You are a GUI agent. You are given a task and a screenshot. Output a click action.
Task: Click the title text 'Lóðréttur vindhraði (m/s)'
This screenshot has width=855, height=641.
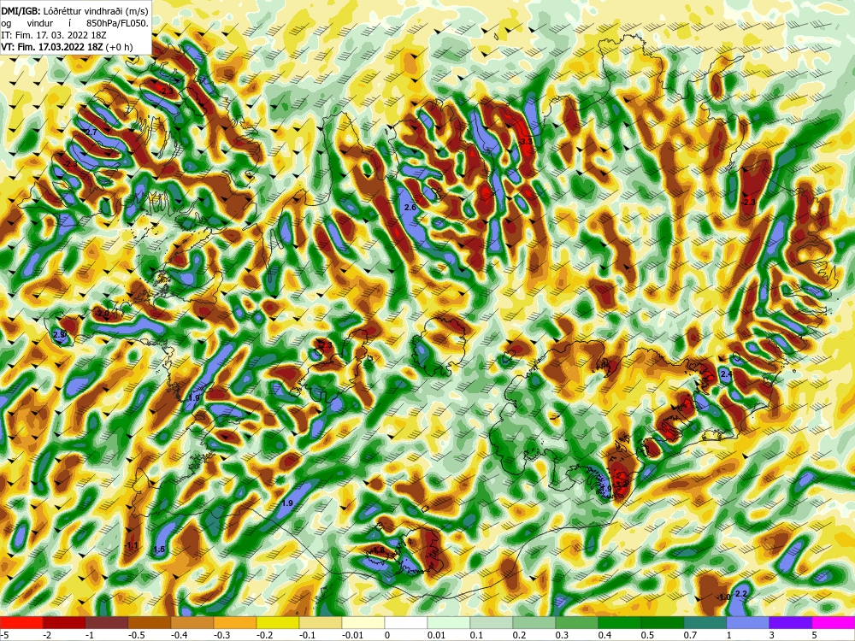pyautogui.click(x=94, y=9)
